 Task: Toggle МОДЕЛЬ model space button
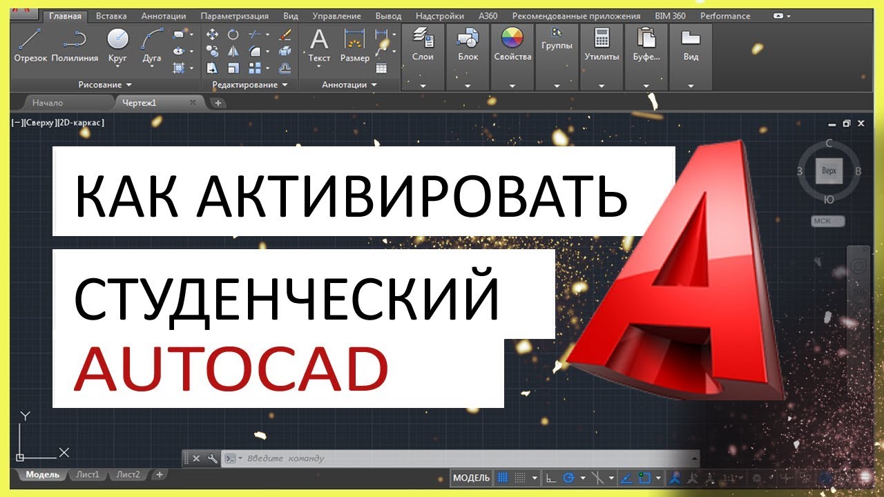tap(471, 478)
